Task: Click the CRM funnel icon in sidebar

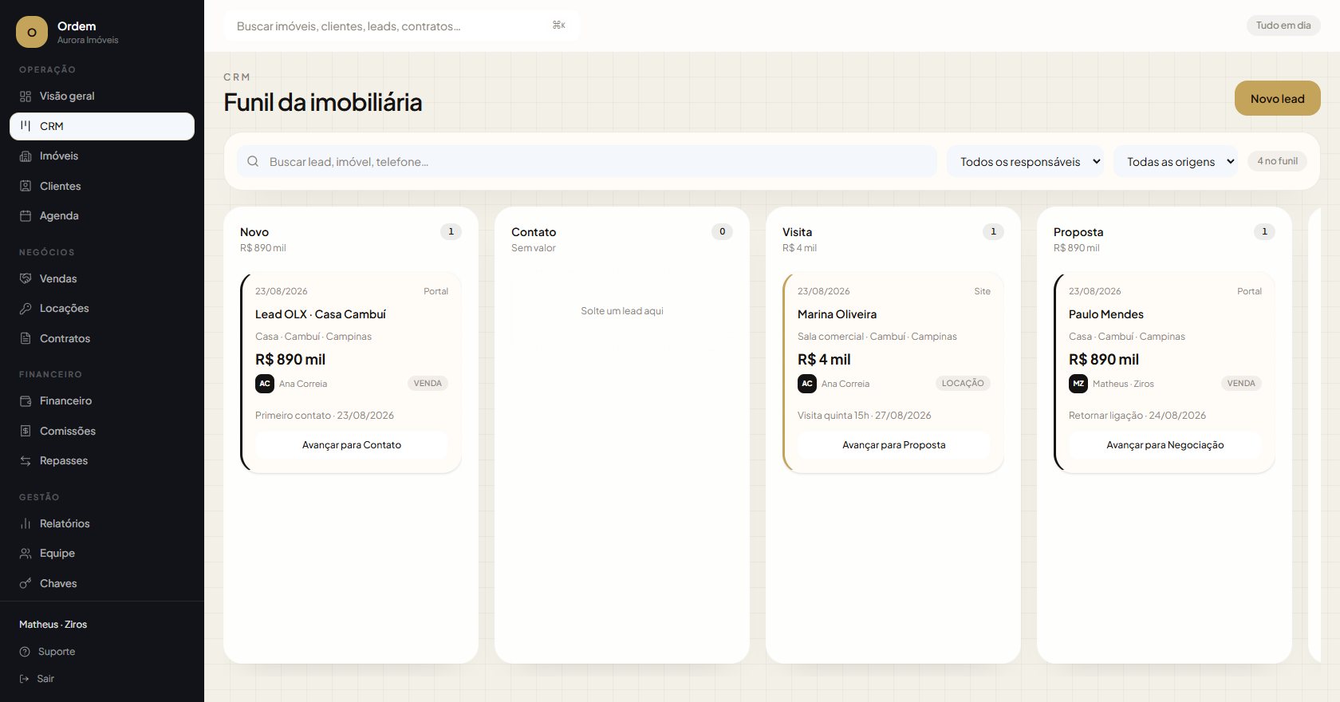Action: pyautogui.click(x=26, y=126)
